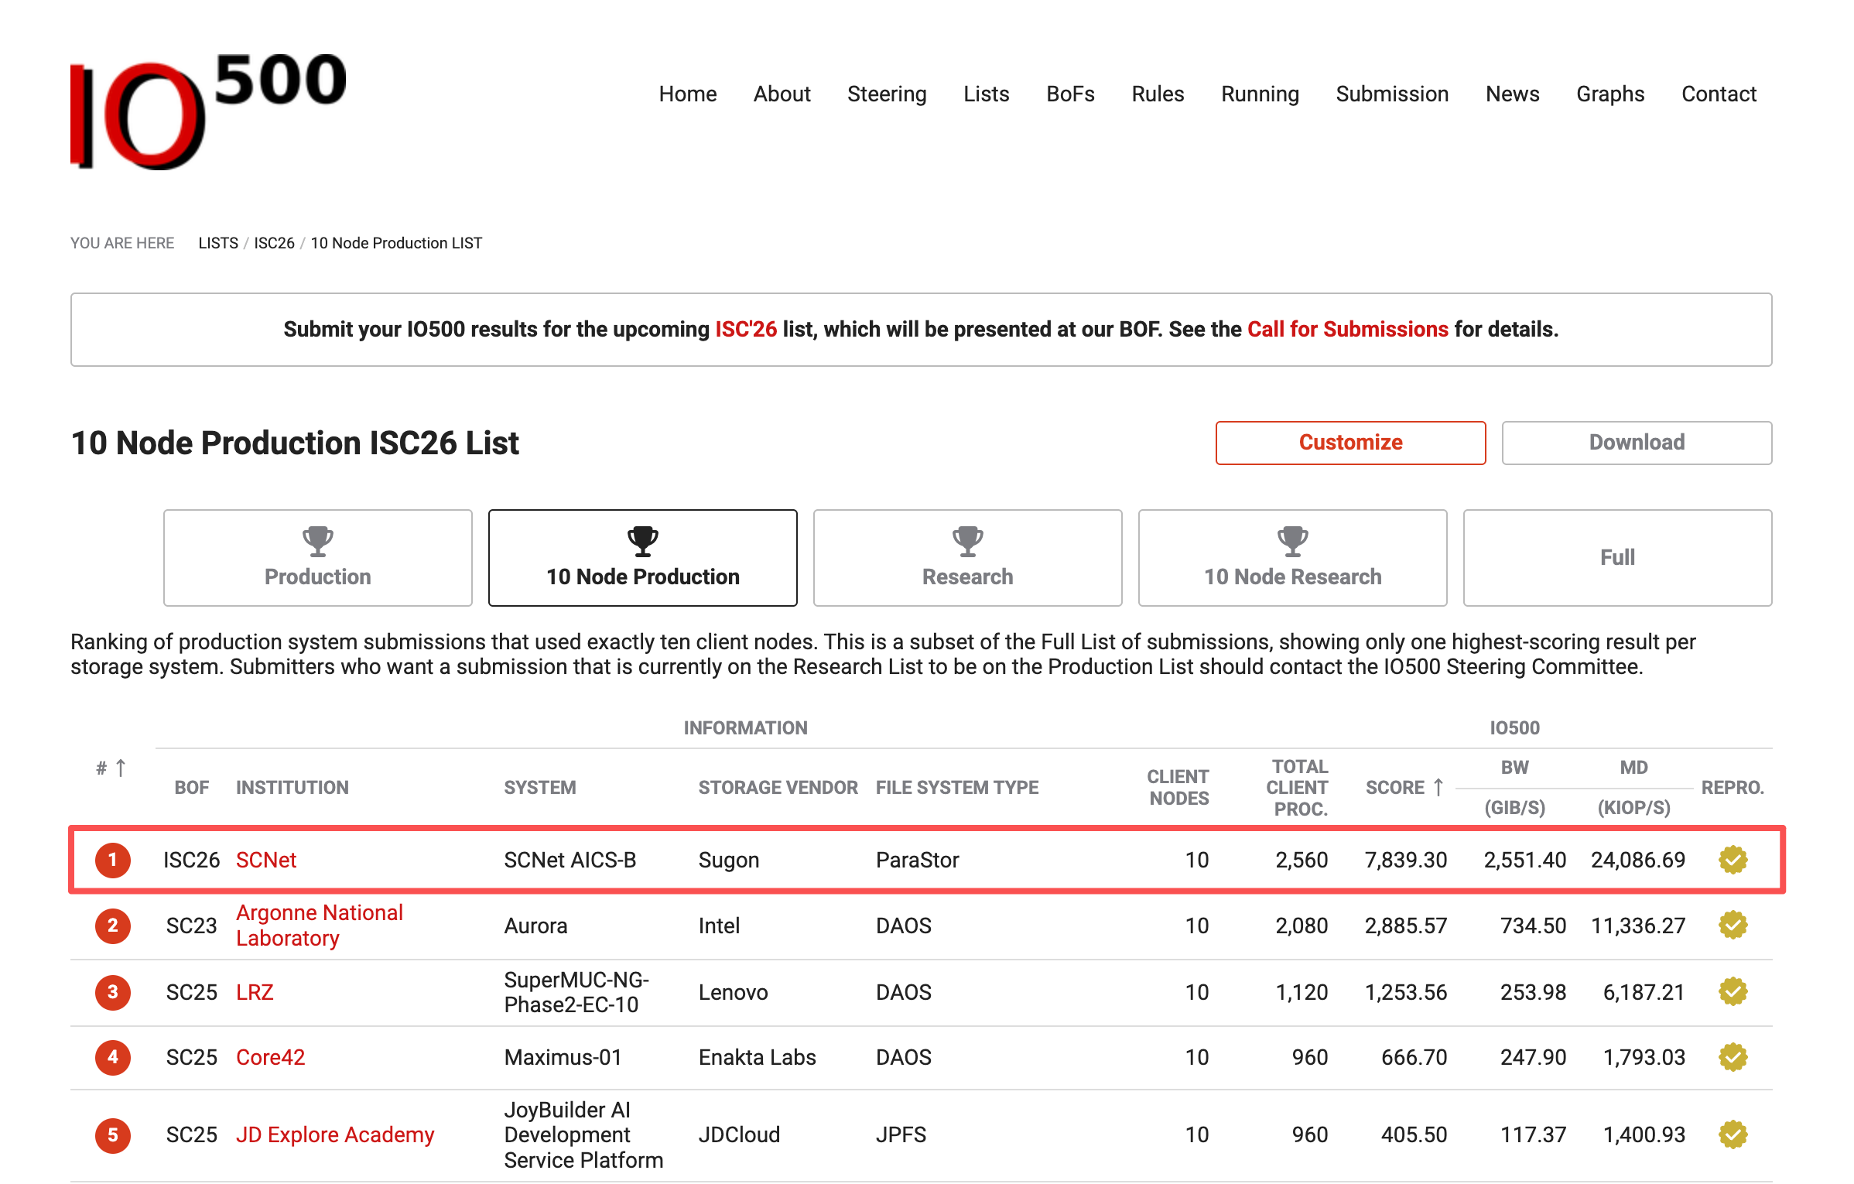
Task: Sort table by SCORE column arrow
Action: coord(1438,787)
